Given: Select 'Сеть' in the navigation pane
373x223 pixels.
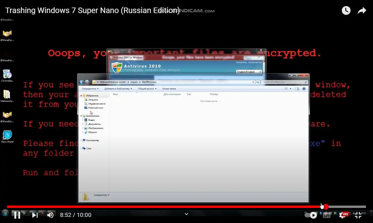Looking at the screenshot, I should click(89, 148).
